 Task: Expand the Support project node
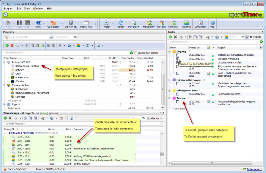coord(4,104)
